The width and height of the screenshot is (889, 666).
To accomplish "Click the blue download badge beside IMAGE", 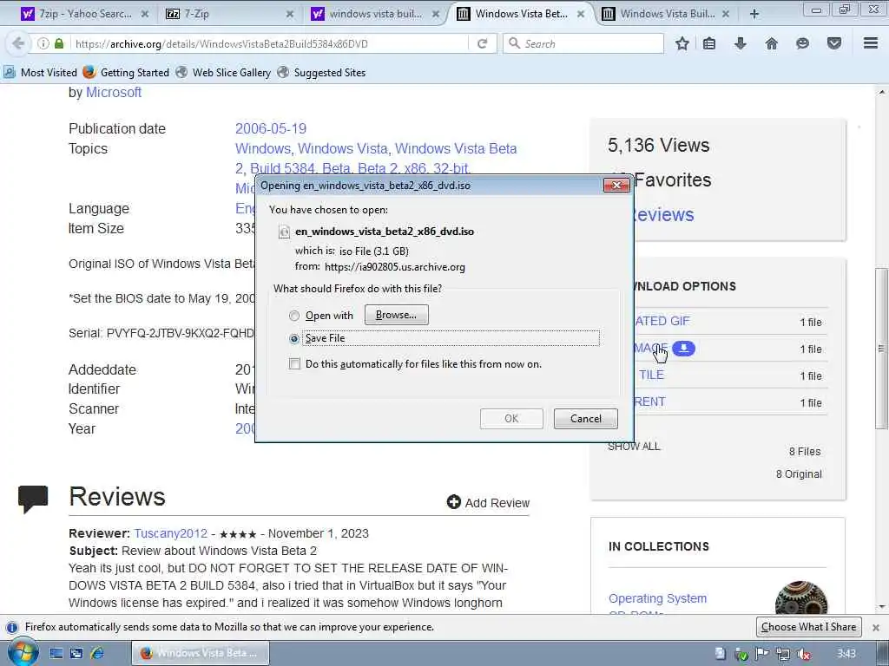I will 684,349.
